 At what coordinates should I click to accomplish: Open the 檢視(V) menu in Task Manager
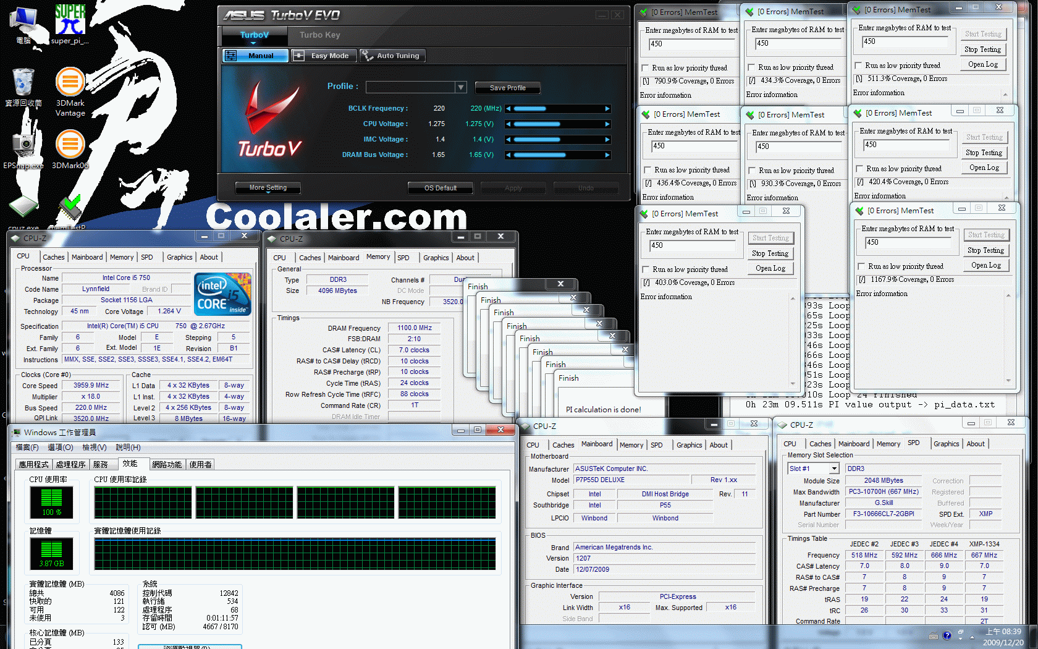95,447
